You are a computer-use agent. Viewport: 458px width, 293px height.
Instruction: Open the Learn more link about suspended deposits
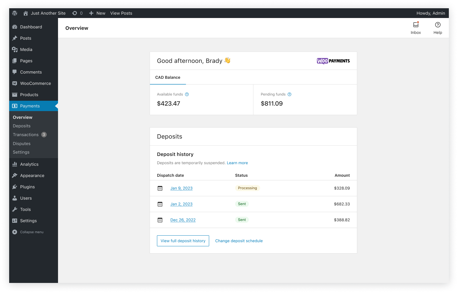coord(237,163)
